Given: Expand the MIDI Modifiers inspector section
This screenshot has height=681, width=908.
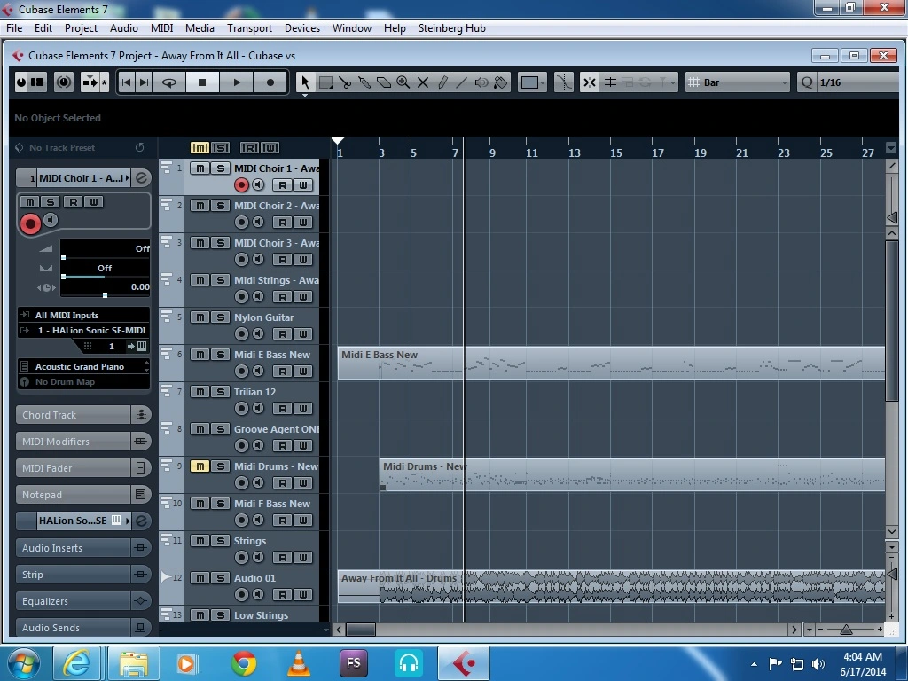Looking at the screenshot, I should click(x=82, y=442).
